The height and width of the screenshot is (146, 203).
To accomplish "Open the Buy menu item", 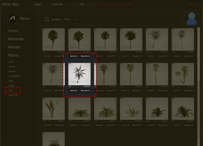I will coord(82,4).
